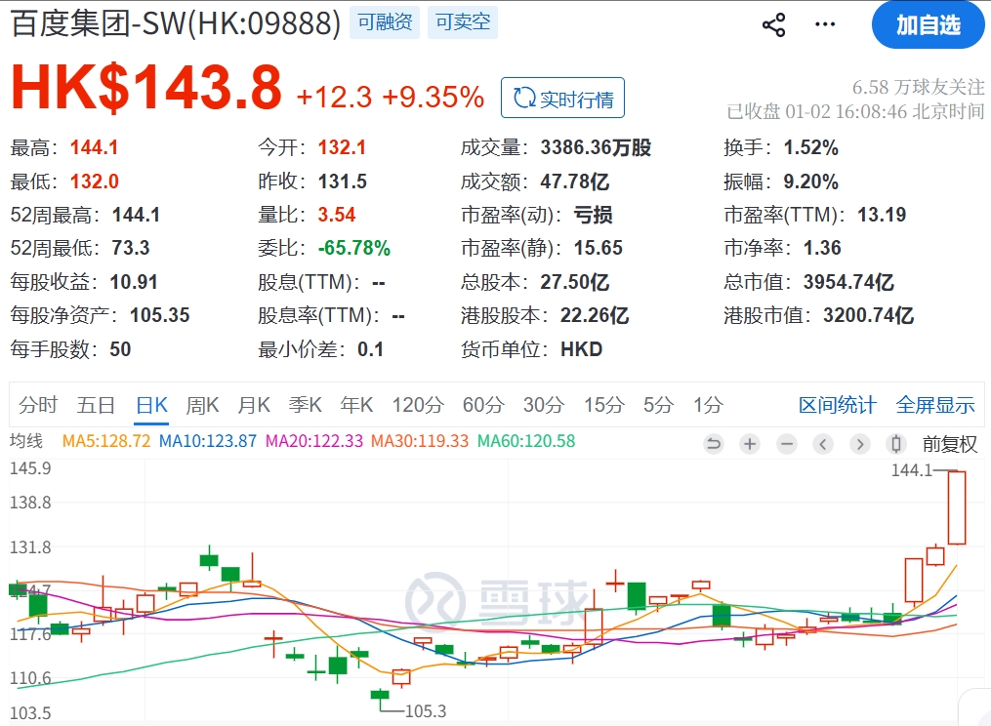Click the 市盈率(TTM) value 13.19
This screenshot has height=726, width=991.
click(881, 215)
